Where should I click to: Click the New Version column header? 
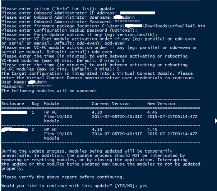tap(161, 104)
